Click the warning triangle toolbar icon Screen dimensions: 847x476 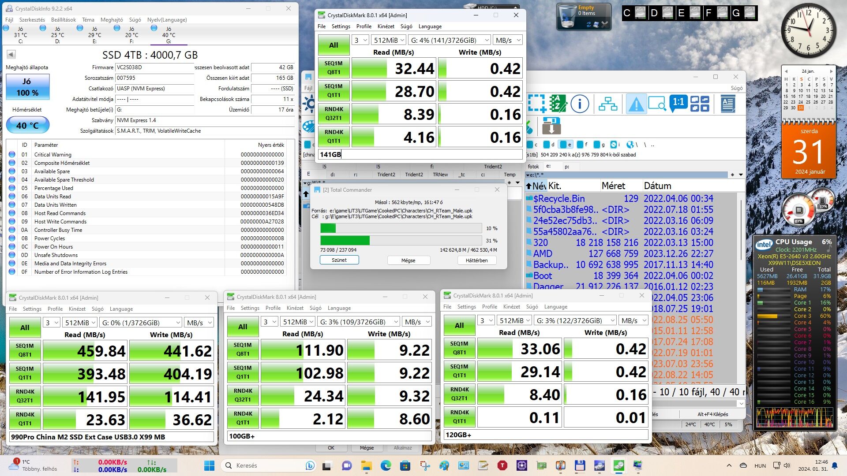[636, 104]
